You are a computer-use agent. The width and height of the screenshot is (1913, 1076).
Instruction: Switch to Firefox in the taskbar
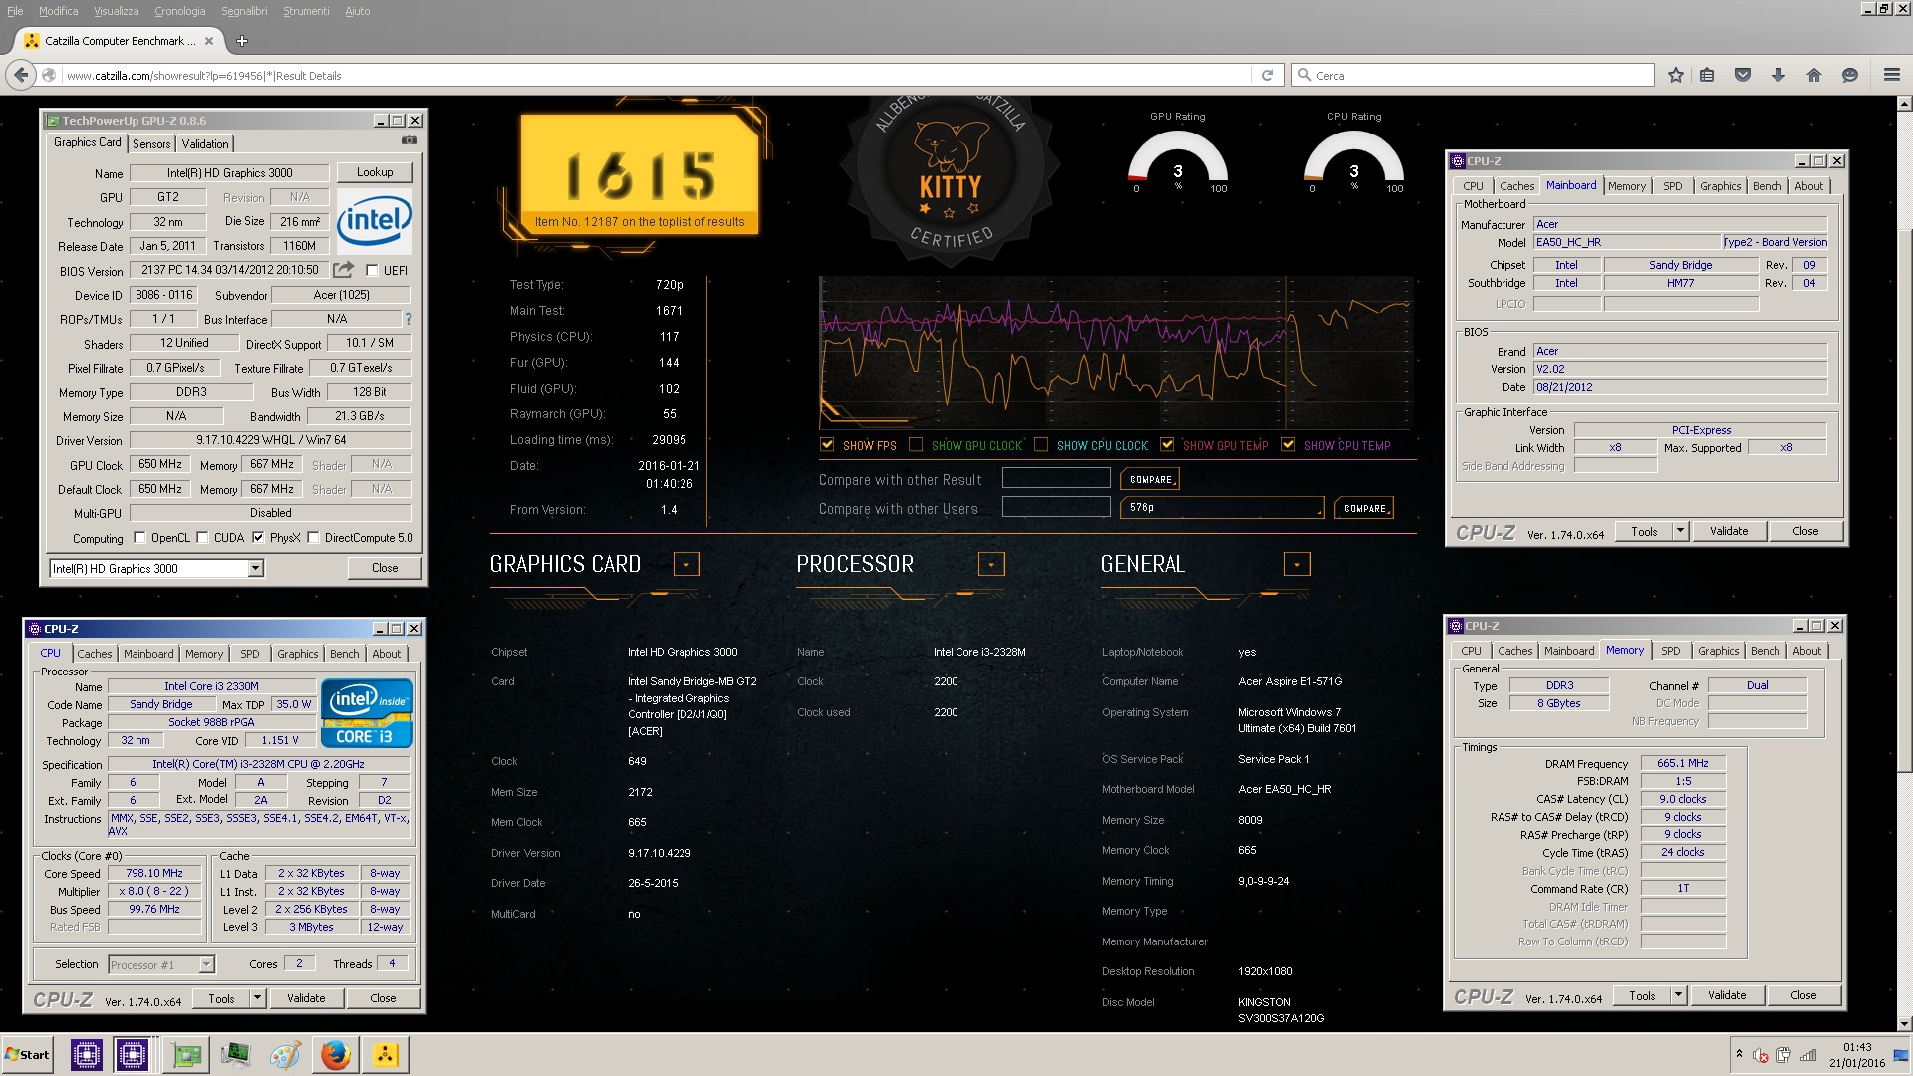[336, 1054]
